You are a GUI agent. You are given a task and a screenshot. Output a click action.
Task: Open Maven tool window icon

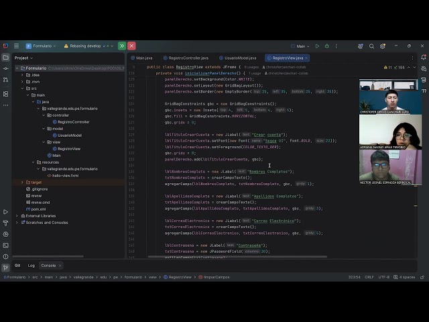[424, 91]
